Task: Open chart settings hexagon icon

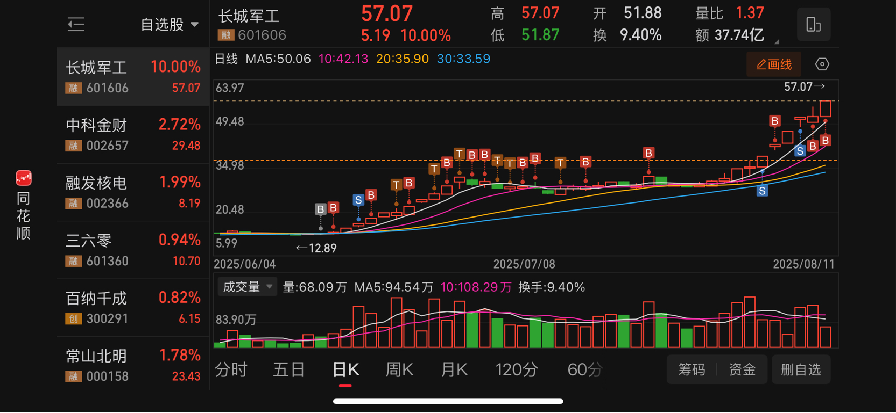Action: [822, 64]
